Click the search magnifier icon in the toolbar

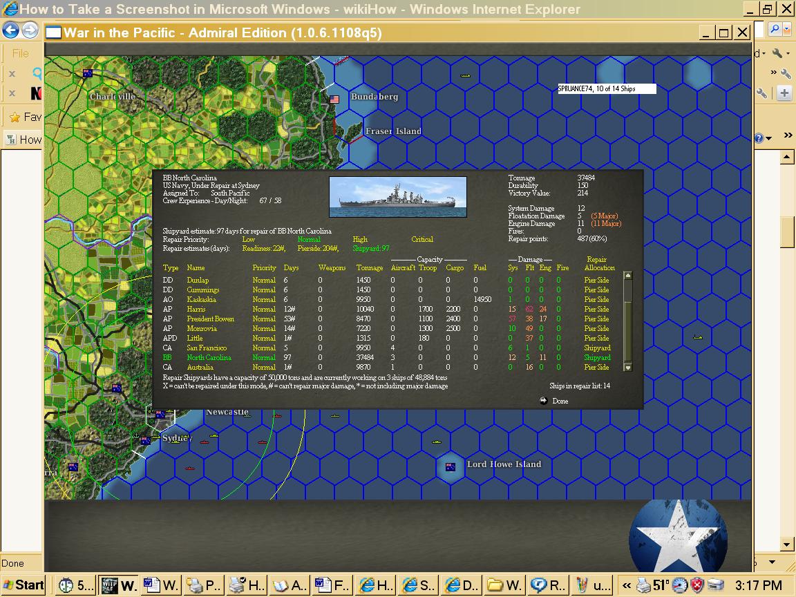point(775,30)
